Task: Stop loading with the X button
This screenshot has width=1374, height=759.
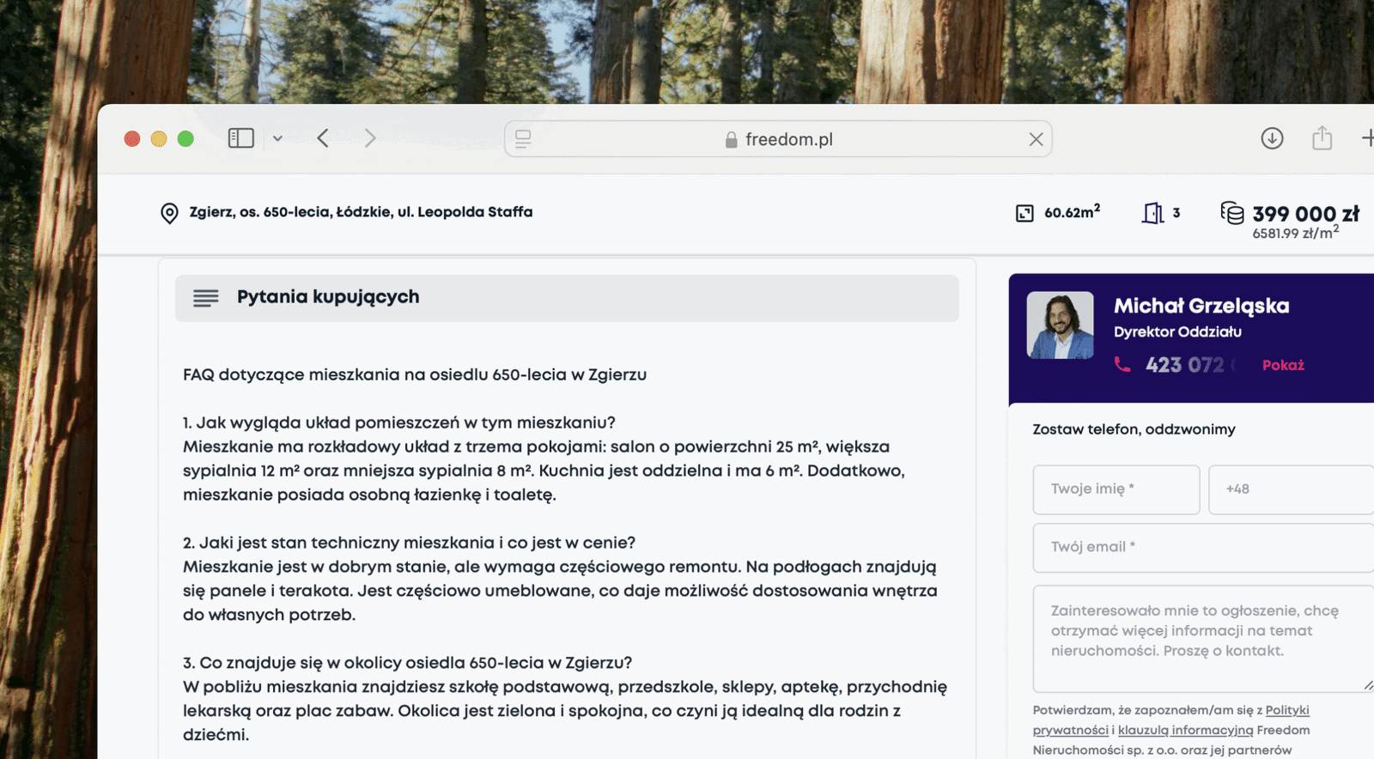Action: tap(1036, 139)
